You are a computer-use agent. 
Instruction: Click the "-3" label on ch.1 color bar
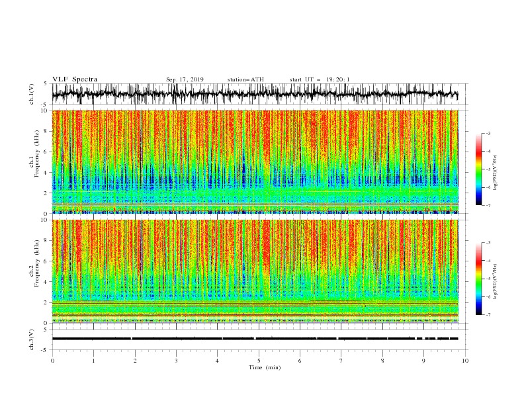coord(488,133)
